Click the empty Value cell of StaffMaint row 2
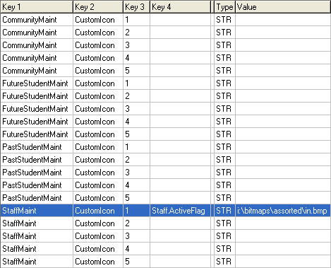The width and height of the screenshot is (331, 268). tap(283, 223)
